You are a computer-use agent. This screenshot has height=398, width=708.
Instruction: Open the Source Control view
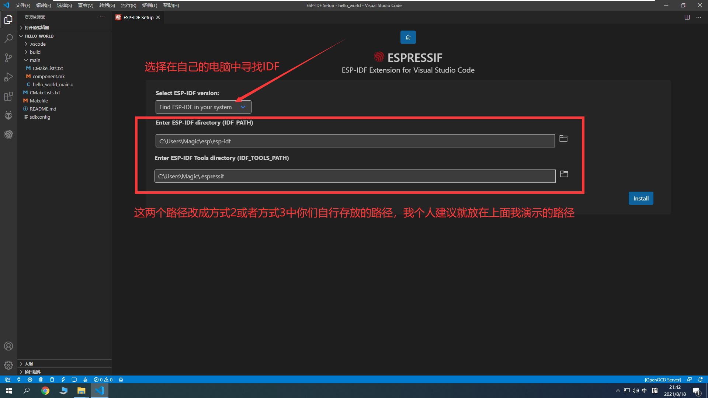(8, 58)
